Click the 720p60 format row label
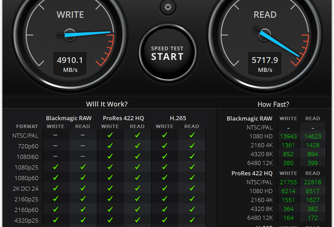 coord(28,146)
